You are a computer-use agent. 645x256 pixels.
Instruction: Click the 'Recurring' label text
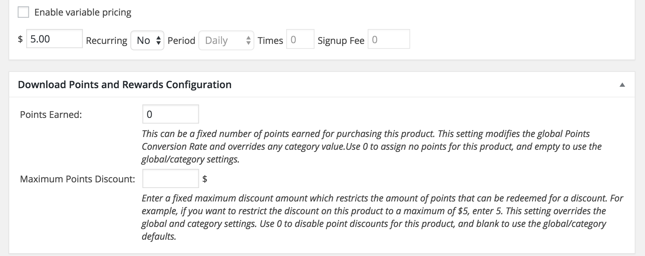pos(106,41)
